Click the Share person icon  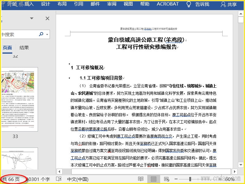(224, 4)
